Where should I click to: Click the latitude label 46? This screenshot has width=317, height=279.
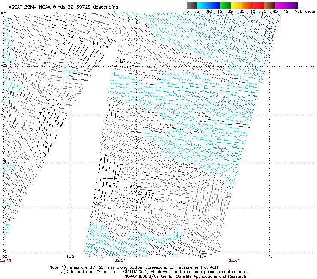tap(3, 114)
